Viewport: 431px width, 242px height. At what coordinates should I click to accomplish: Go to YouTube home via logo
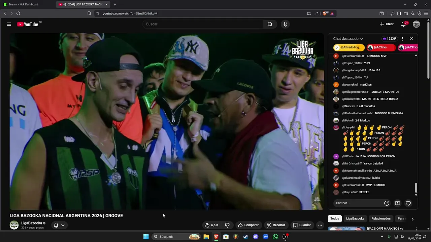pos(28,24)
